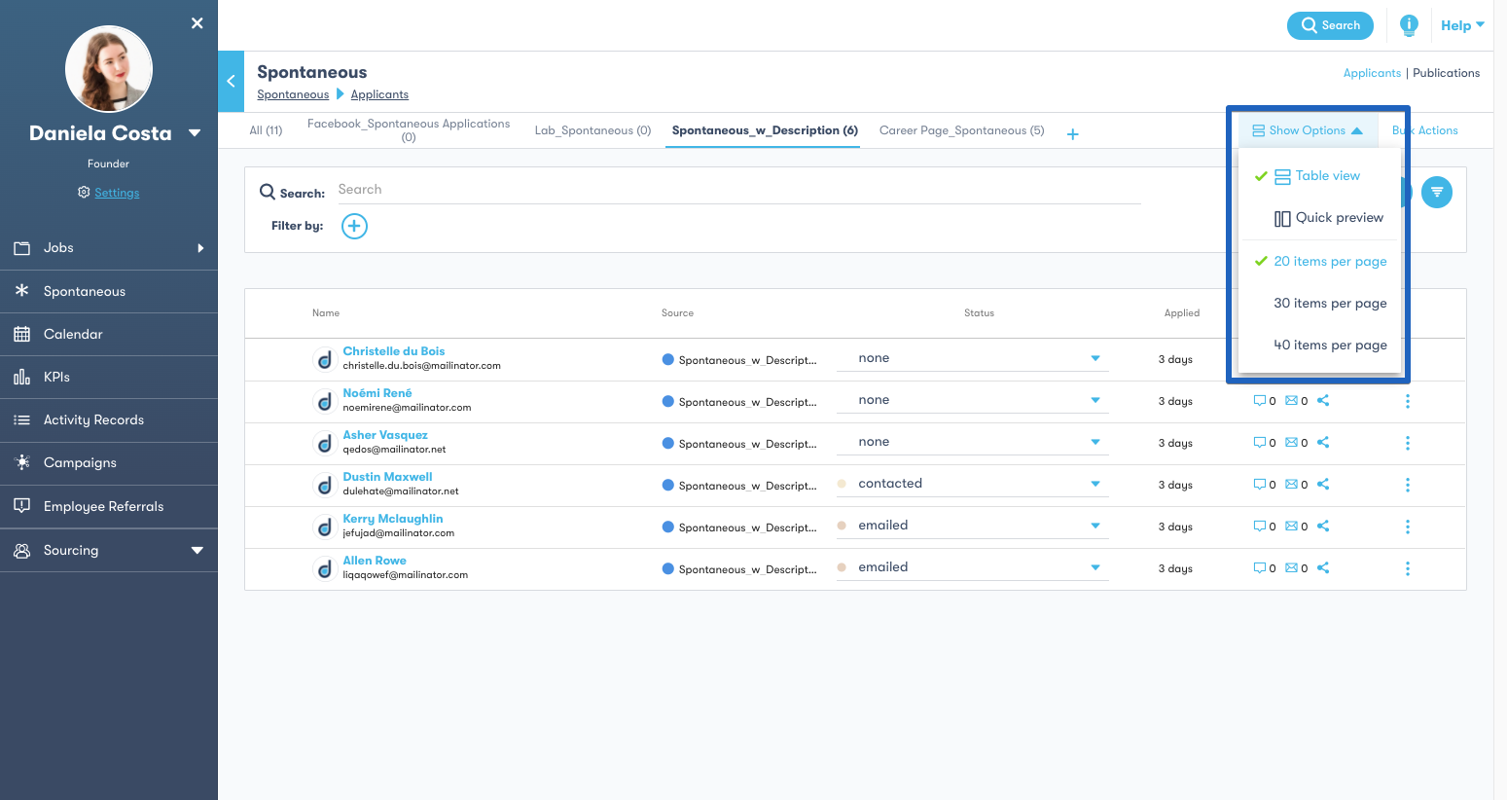Click the blue Search button at top

pos(1329,25)
